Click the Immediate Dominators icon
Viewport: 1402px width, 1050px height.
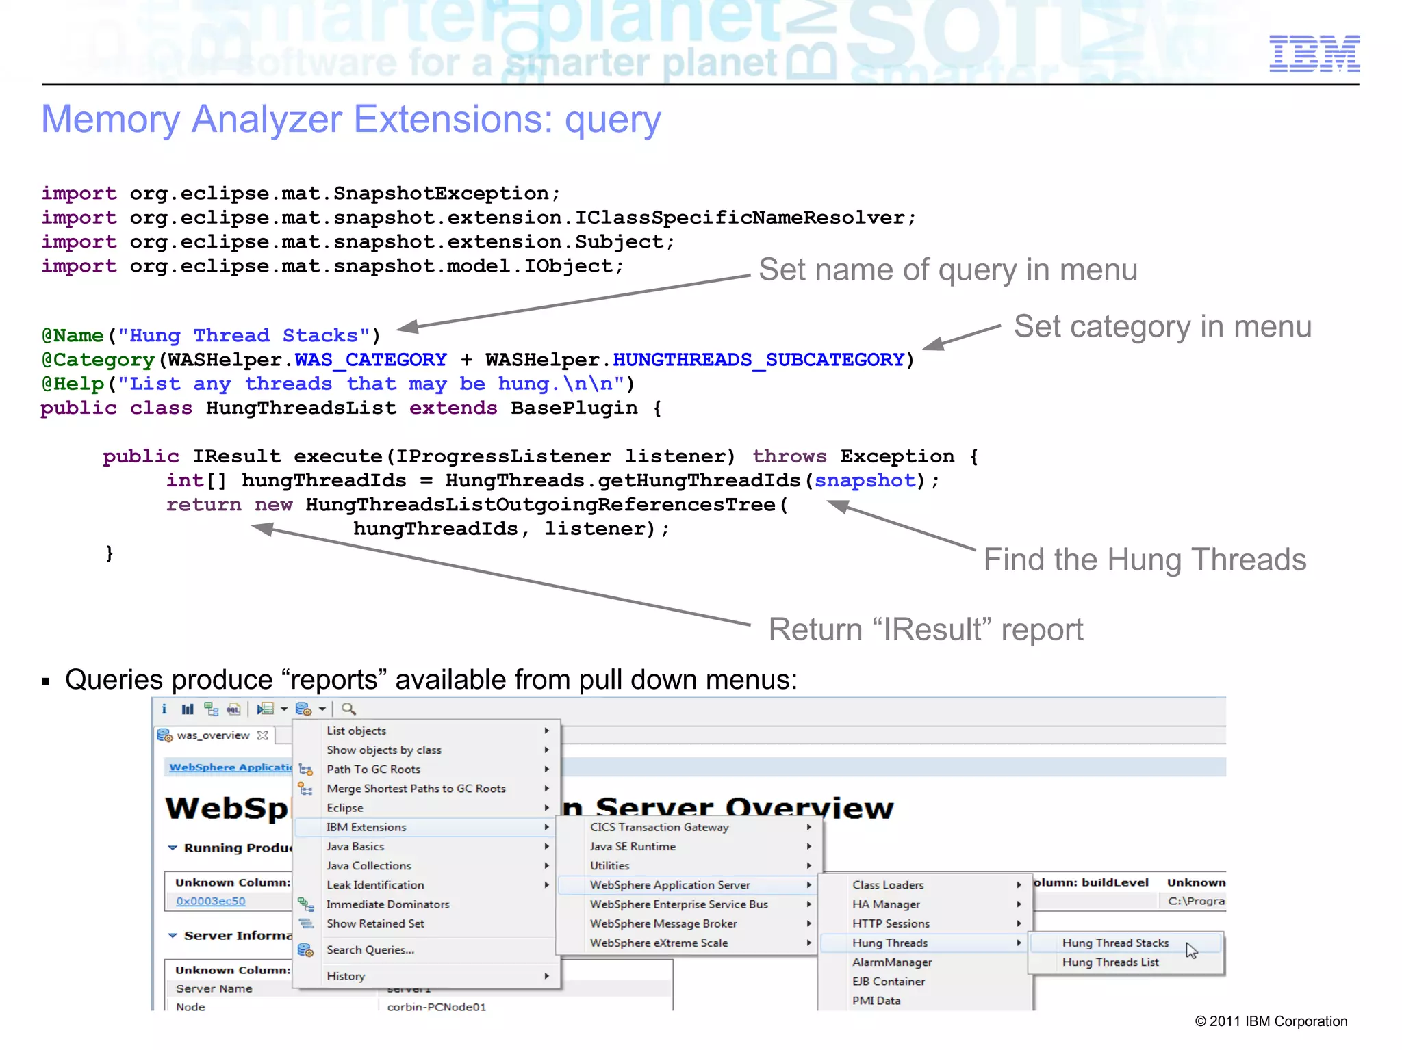click(306, 904)
